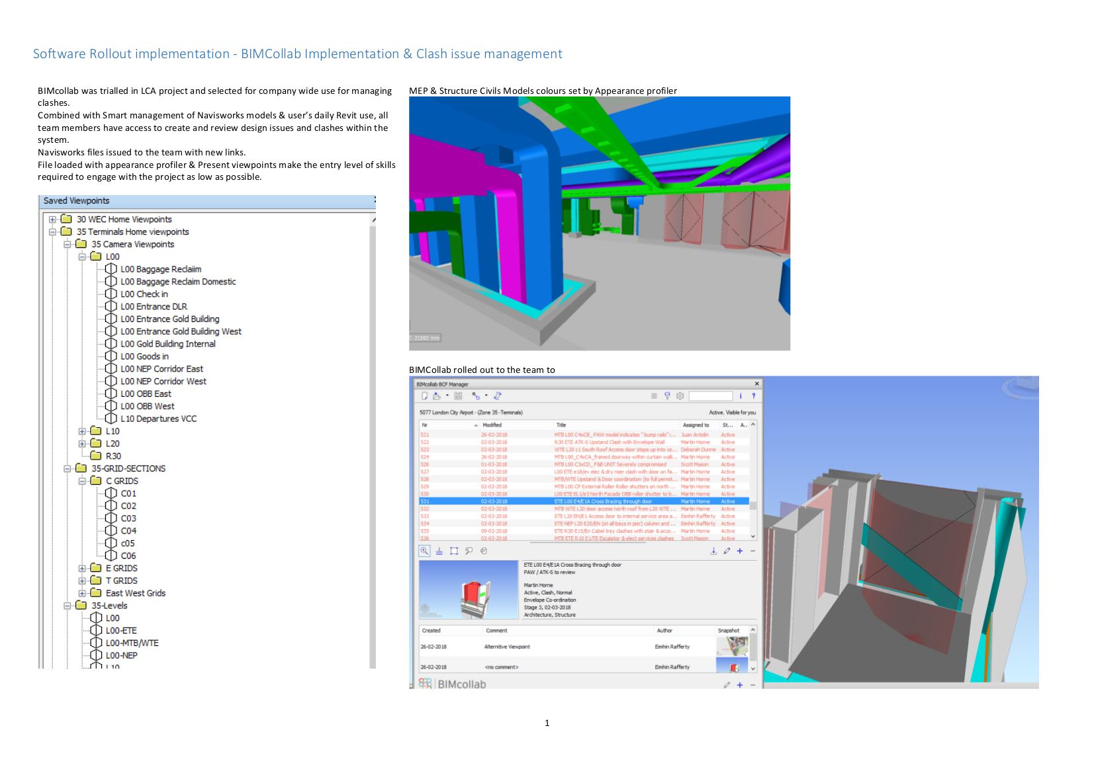Click the synchronize icon in BCF Manager toolbar

pyautogui.click(x=497, y=396)
